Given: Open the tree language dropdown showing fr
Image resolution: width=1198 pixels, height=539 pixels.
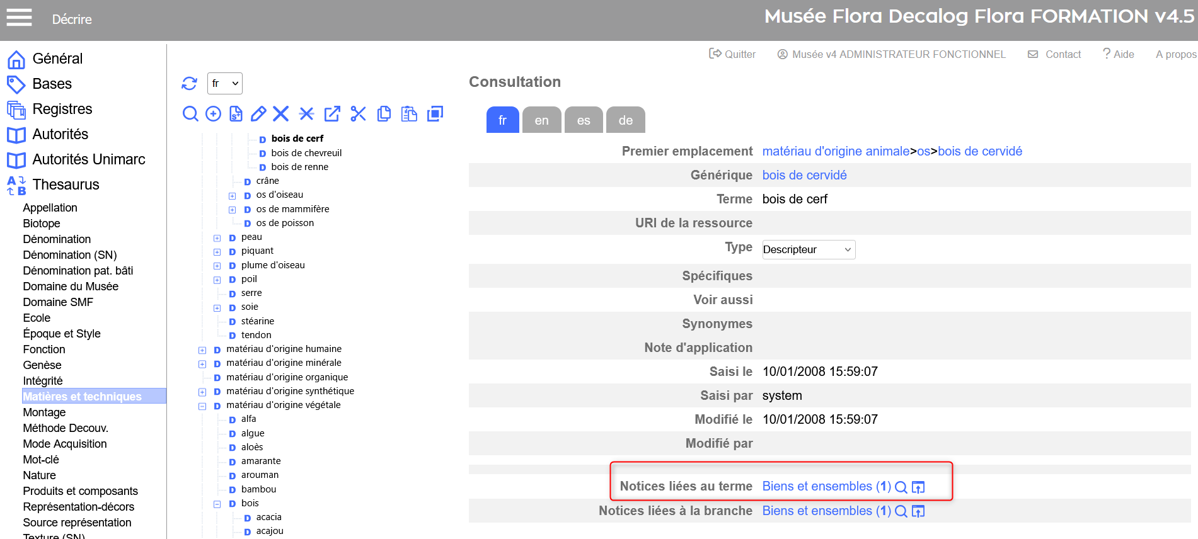Looking at the screenshot, I should point(225,83).
